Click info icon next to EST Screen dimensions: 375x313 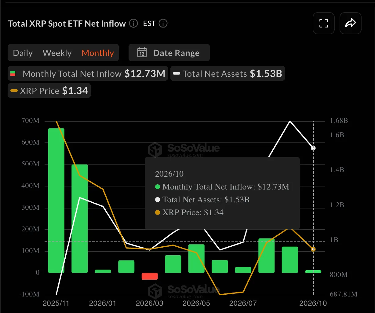pos(163,24)
